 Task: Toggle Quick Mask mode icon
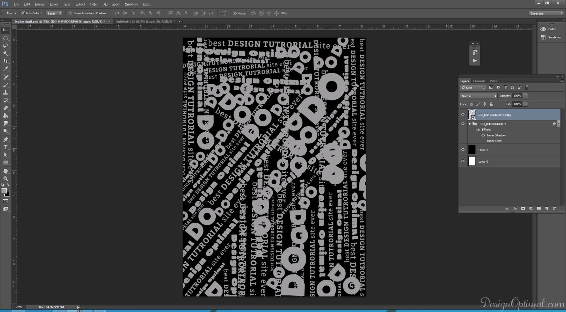pyautogui.click(x=6, y=201)
